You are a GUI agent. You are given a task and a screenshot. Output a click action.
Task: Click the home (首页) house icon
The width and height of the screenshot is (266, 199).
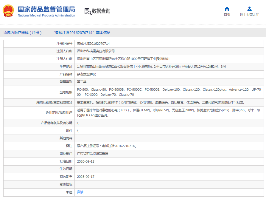click(227, 9)
